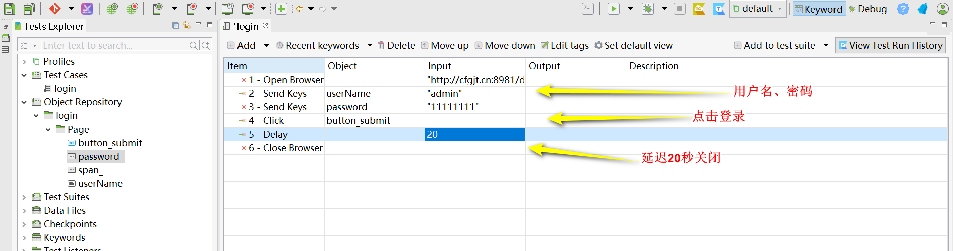Open Spy Mobile dropdown arrow

click(x=174, y=9)
